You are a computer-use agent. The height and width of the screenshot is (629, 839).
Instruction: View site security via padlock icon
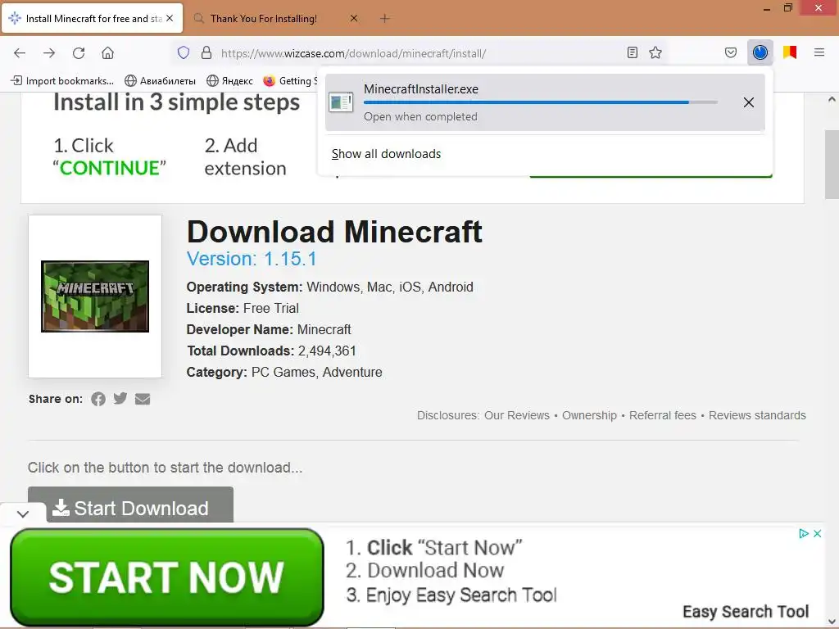[206, 52]
